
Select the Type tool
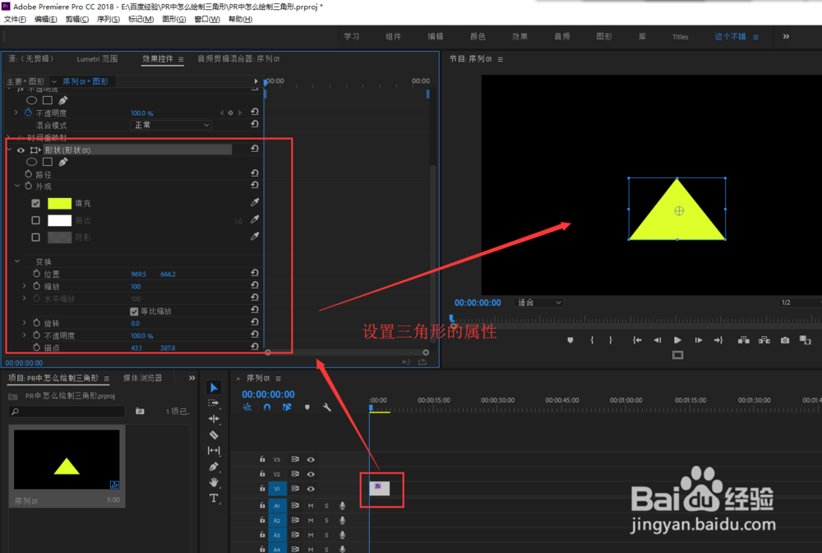(214, 498)
